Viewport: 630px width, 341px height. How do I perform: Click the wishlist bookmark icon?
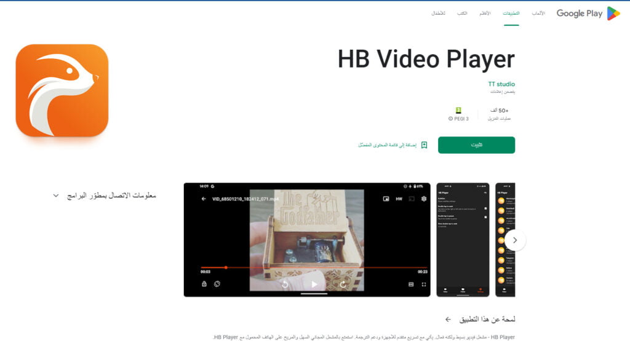tap(424, 145)
